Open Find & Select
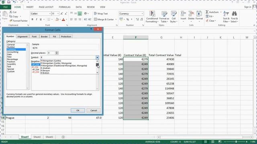 tap(234, 17)
